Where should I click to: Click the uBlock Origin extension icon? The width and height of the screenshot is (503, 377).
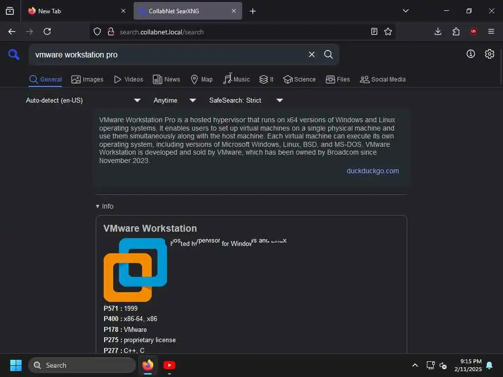pyautogui.click(x=474, y=31)
